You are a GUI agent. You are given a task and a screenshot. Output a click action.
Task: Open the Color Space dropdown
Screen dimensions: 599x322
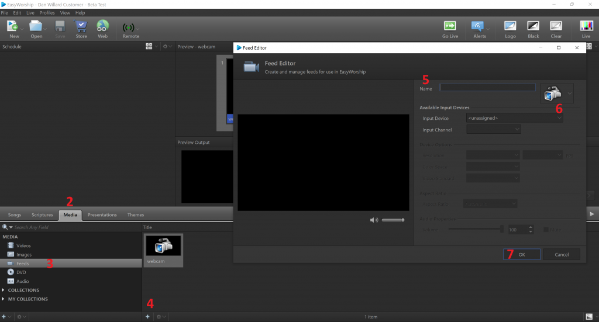pos(493,167)
